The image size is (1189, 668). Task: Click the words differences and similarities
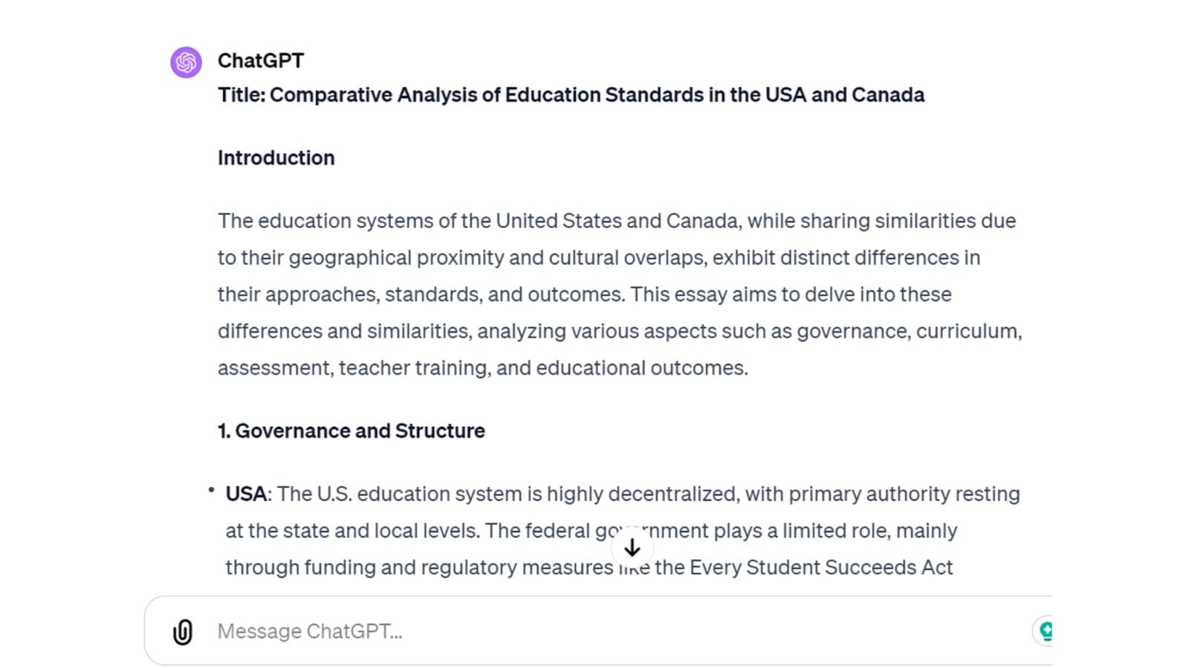click(344, 332)
